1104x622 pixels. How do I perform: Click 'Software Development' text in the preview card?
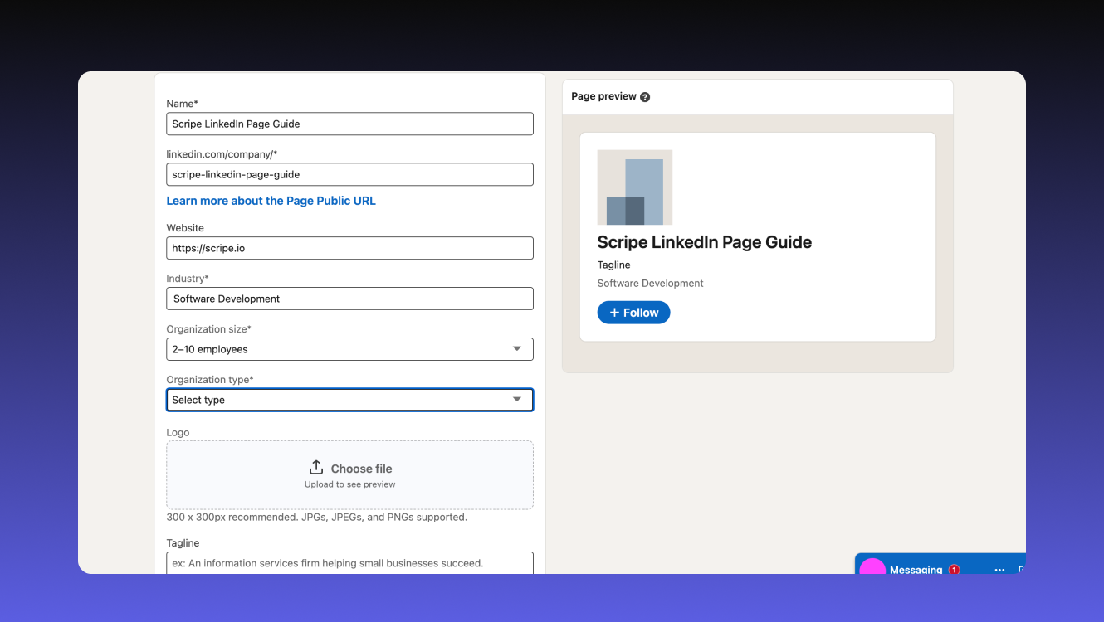point(650,283)
